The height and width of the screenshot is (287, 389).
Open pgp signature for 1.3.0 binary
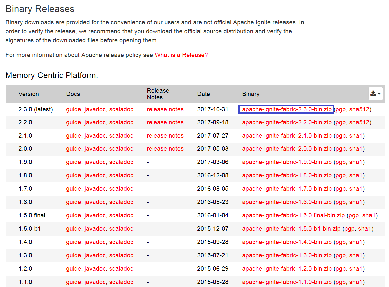(x=341, y=256)
